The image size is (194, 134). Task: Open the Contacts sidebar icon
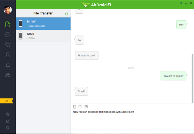[8, 55]
